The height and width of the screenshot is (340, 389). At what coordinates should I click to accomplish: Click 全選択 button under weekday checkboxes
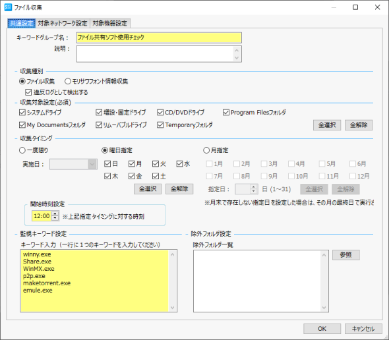148,189
